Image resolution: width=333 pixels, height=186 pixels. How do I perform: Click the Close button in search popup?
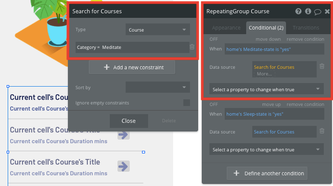pos(129,121)
